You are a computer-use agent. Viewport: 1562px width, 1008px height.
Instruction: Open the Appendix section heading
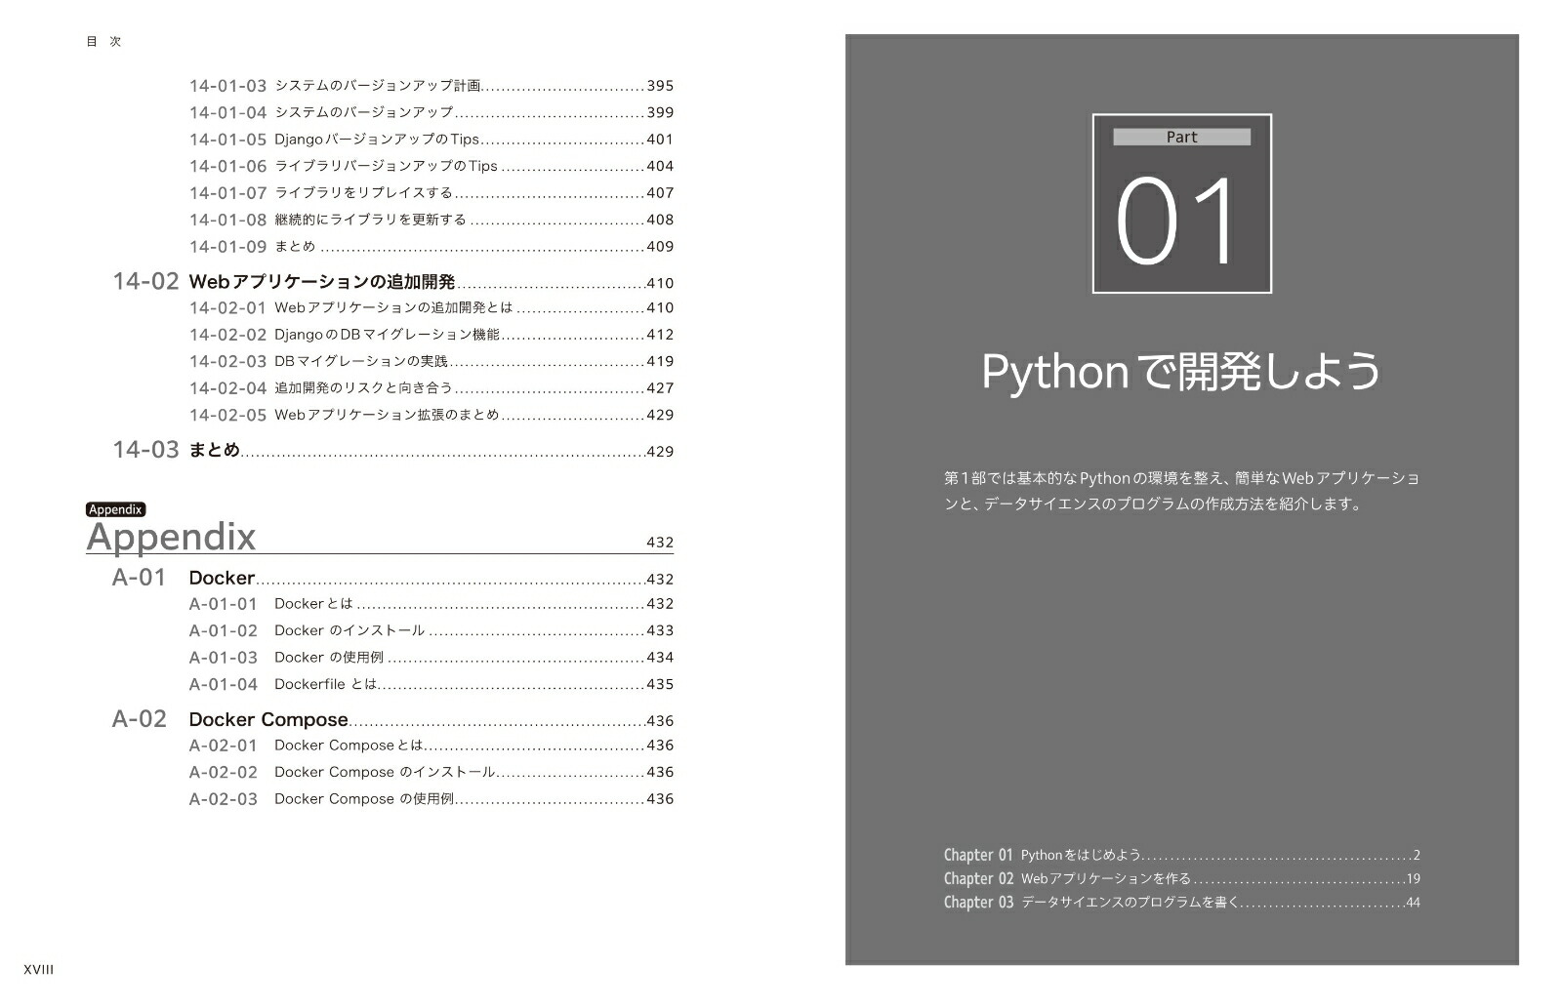[172, 538]
